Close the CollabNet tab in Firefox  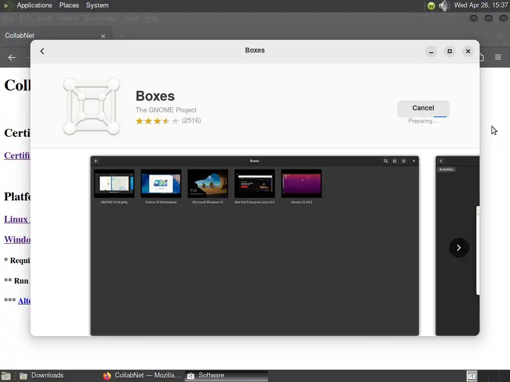pyautogui.click(x=103, y=36)
